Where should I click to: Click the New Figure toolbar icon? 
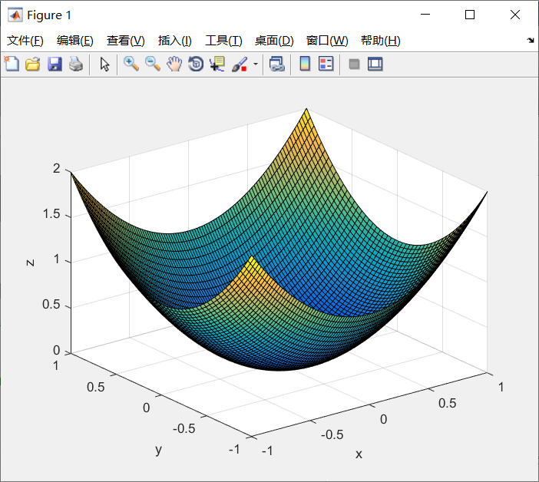tap(12, 64)
